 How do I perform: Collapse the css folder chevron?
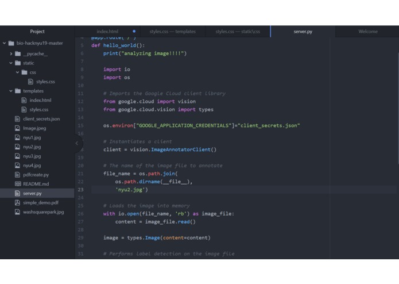point(17,72)
